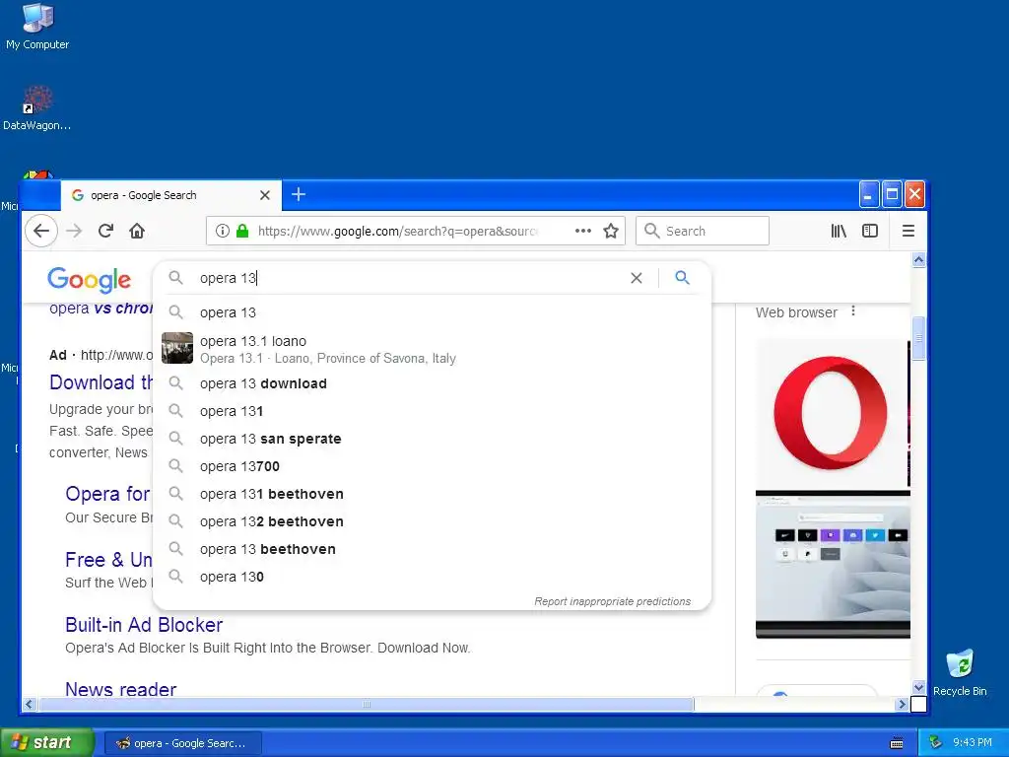Click the opera 13.1 loano thumbnail
Image resolution: width=1009 pixels, height=757 pixels.
177,348
